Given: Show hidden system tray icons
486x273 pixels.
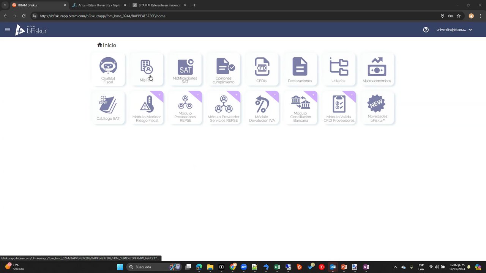Looking at the screenshot, I should (x=395, y=267).
